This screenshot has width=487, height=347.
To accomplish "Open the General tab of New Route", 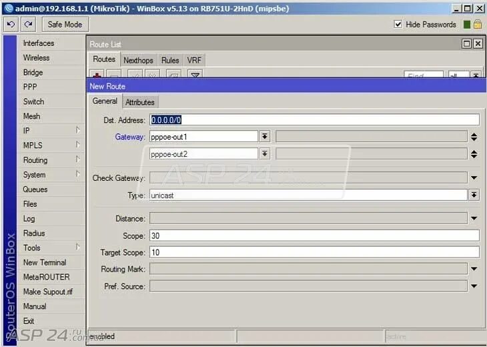I will click(x=105, y=101).
